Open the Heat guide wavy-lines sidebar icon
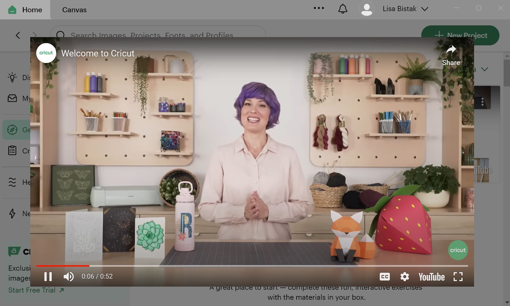The width and height of the screenshot is (510, 306). click(12, 182)
